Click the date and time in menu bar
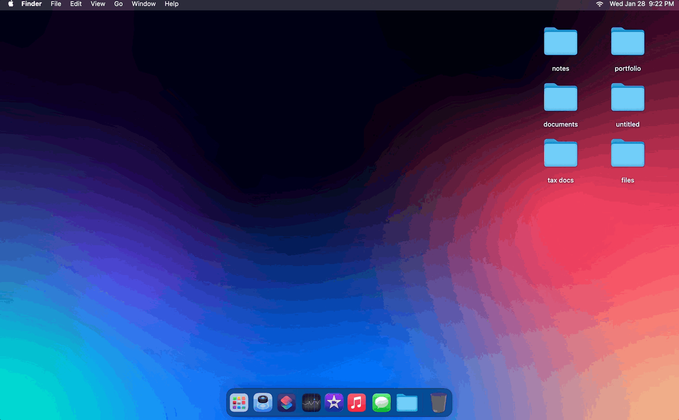Image resolution: width=679 pixels, height=420 pixels. click(x=641, y=4)
